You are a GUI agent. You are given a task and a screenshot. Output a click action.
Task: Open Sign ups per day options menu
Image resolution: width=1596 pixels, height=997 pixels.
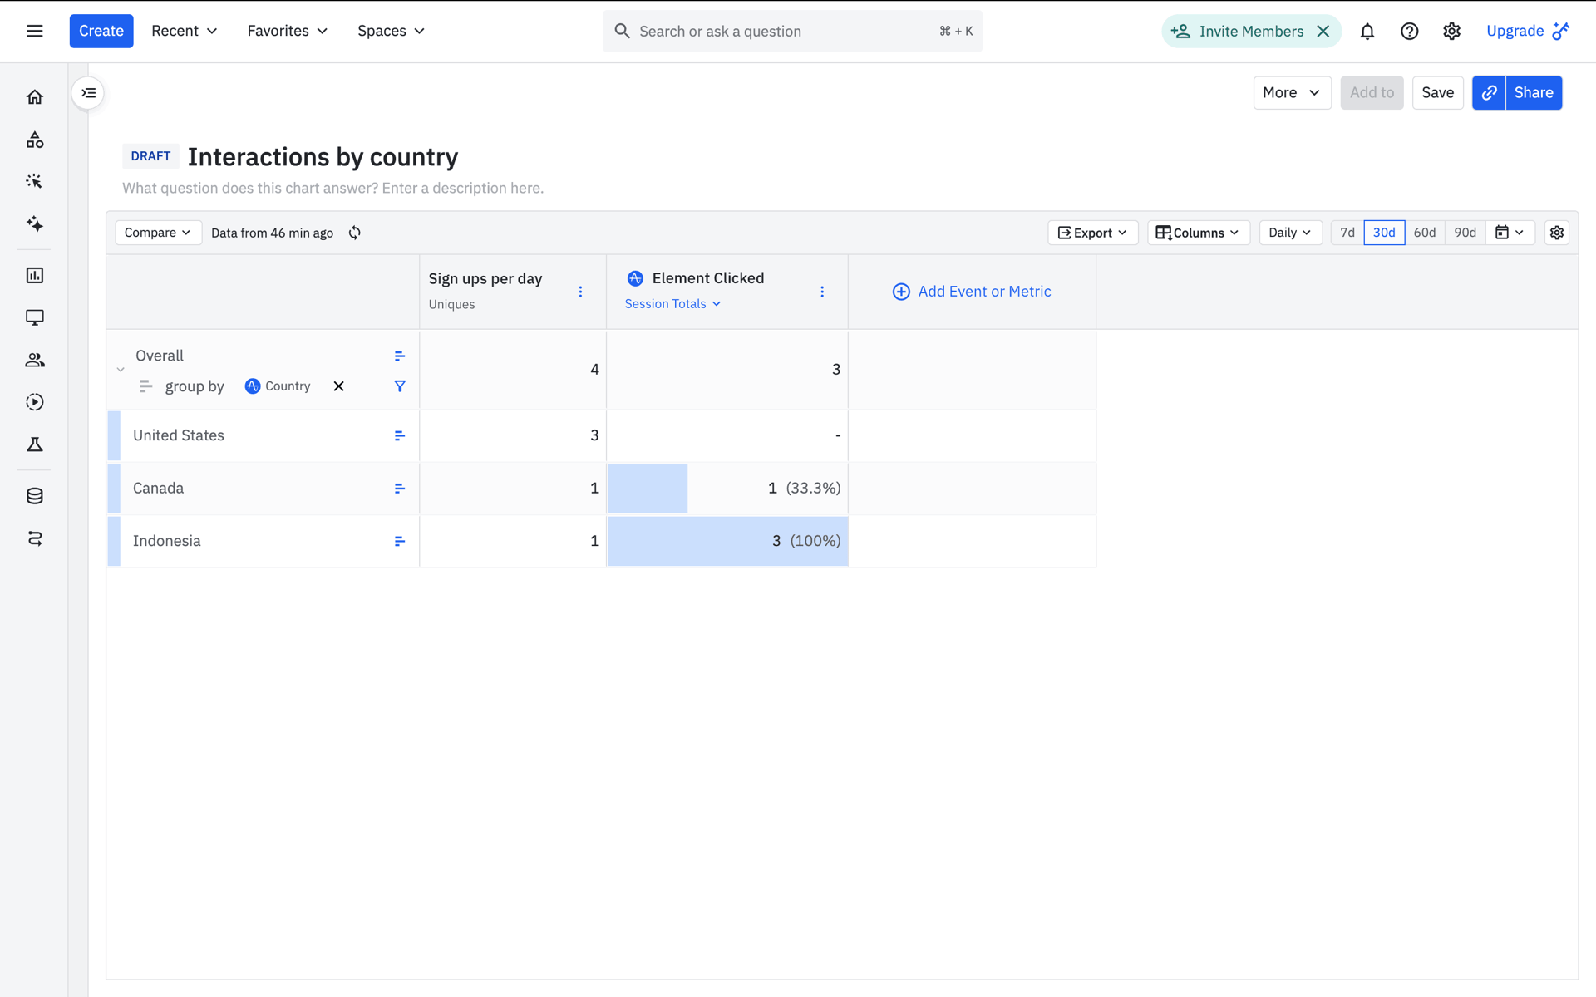coord(580,292)
